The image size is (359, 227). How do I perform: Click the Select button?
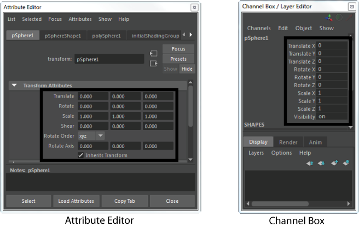tap(28, 201)
